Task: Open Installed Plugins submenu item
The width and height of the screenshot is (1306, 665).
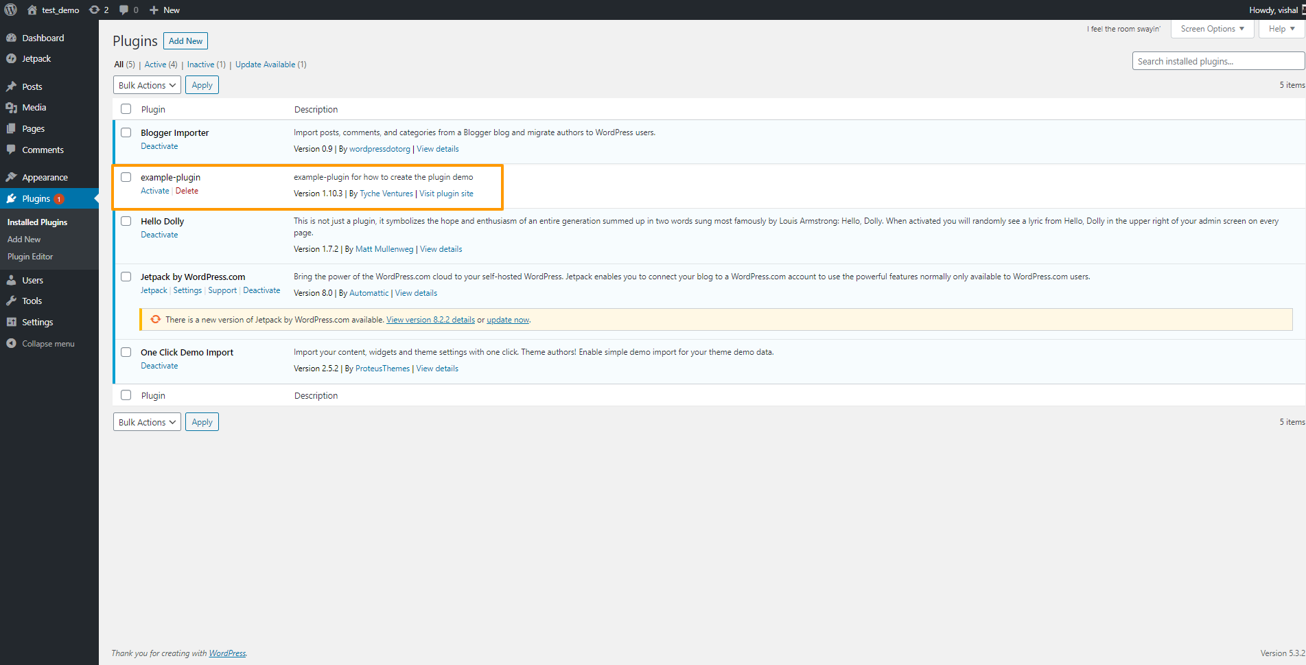Action: point(37,222)
